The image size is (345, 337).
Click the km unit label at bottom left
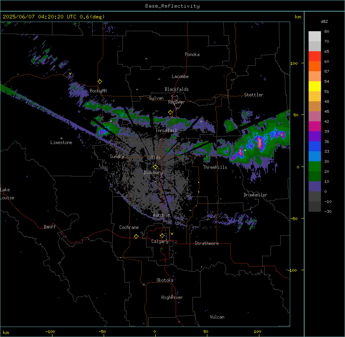coord(6,333)
